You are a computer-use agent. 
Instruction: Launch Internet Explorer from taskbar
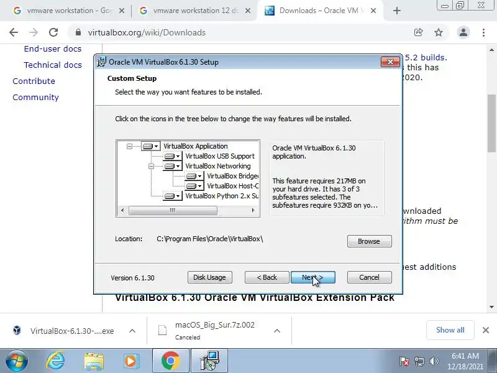(x=56, y=361)
